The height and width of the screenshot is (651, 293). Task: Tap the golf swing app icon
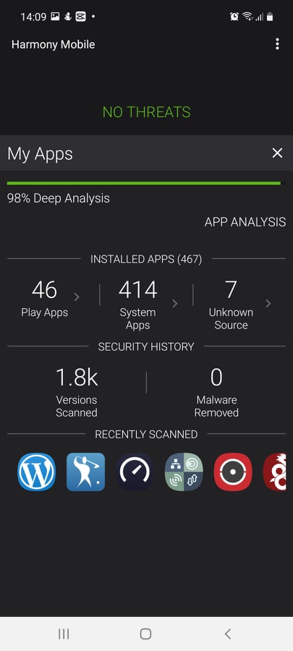[x=85, y=472]
